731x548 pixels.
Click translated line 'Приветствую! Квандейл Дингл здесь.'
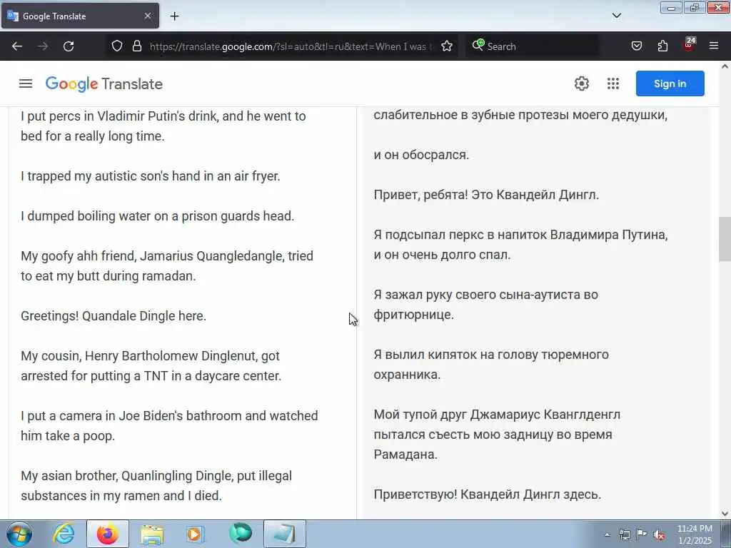click(487, 494)
